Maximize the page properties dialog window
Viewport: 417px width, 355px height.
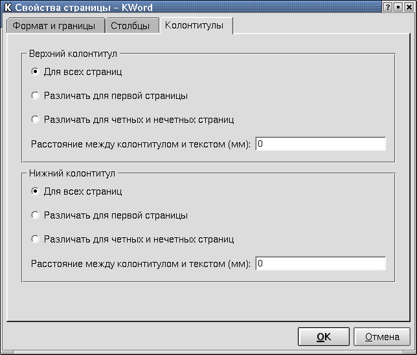[398, 7]
